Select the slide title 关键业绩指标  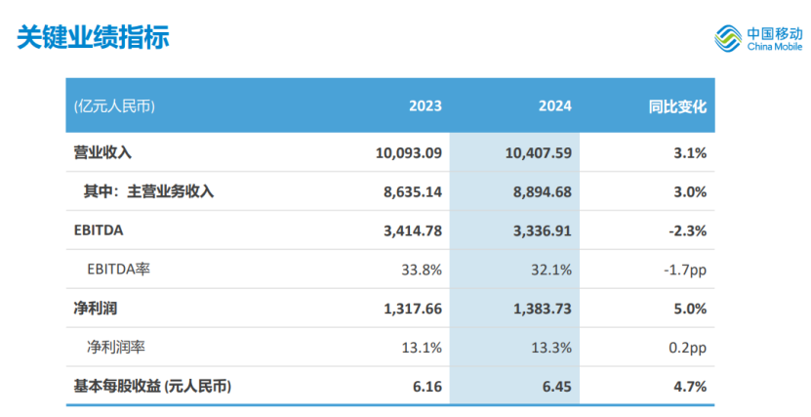93,37
